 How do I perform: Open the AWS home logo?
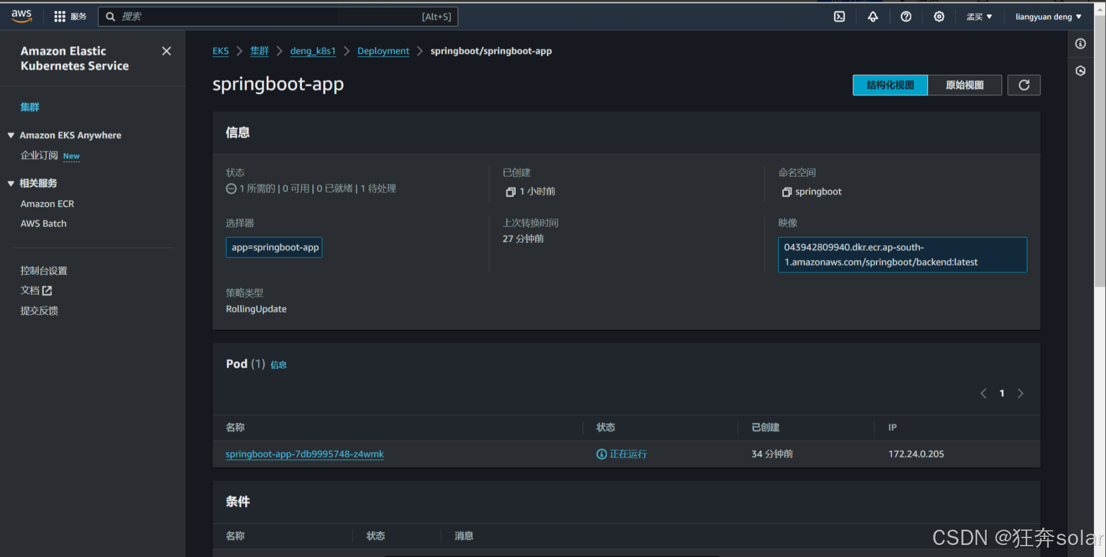coord(22,16)
